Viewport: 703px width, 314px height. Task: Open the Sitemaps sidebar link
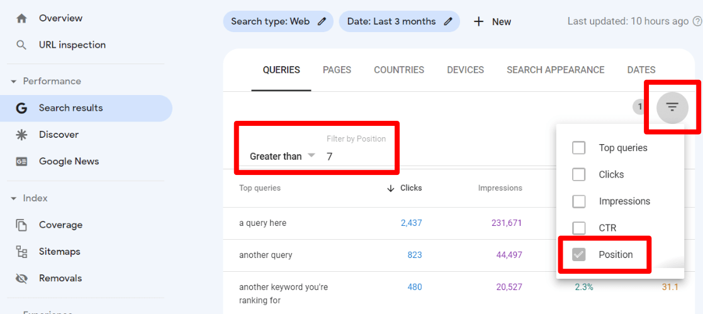(x=60, y=252)
